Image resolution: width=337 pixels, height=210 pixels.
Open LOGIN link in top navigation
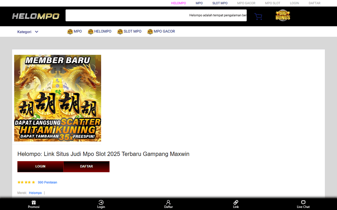(295, 3)
